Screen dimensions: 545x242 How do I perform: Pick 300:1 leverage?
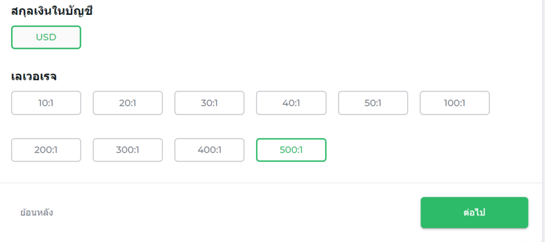128,150
